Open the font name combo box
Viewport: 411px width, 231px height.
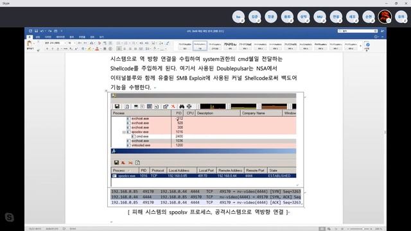(55, 43)
